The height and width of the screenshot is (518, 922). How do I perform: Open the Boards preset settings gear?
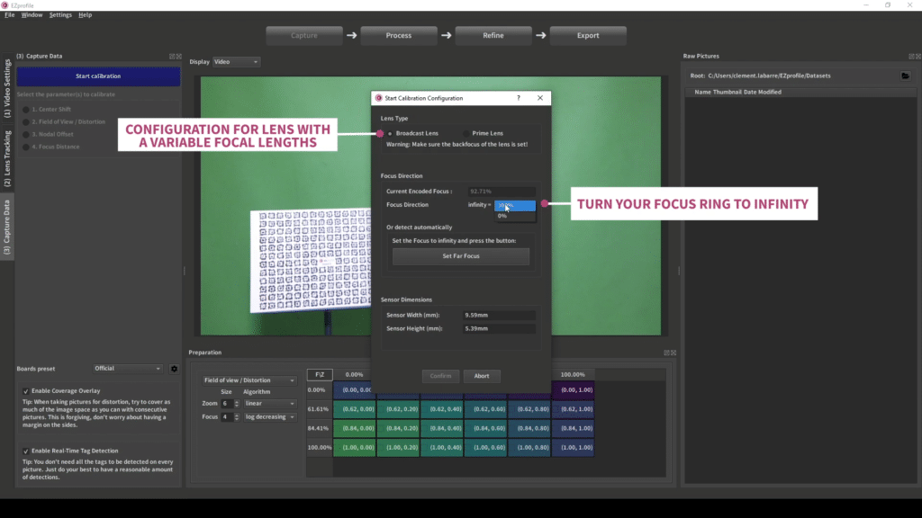click(x=174, y=369)
